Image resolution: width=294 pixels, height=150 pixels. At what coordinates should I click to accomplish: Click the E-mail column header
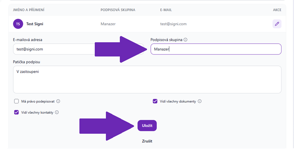pos(166,10)
